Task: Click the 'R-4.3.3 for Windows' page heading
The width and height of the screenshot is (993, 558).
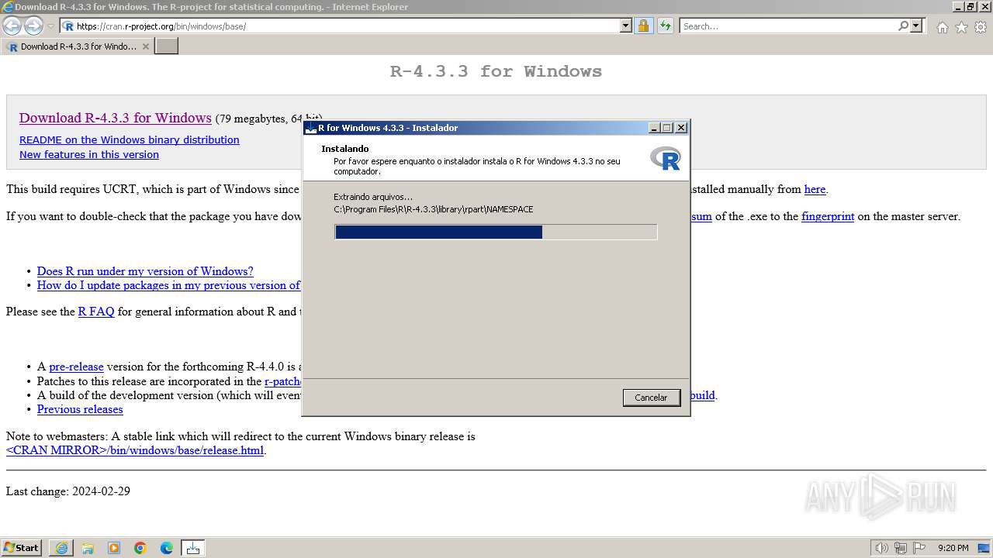Action: (496, 71)
